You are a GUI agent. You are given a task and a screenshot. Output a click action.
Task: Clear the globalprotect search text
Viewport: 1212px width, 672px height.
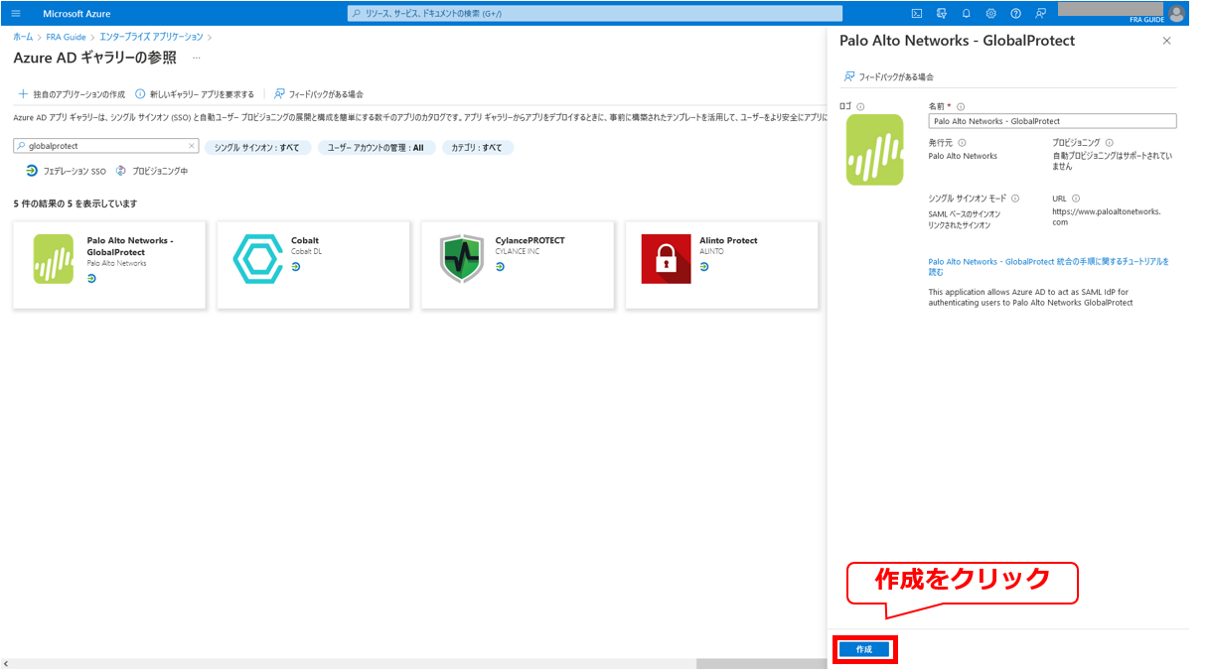192,146
